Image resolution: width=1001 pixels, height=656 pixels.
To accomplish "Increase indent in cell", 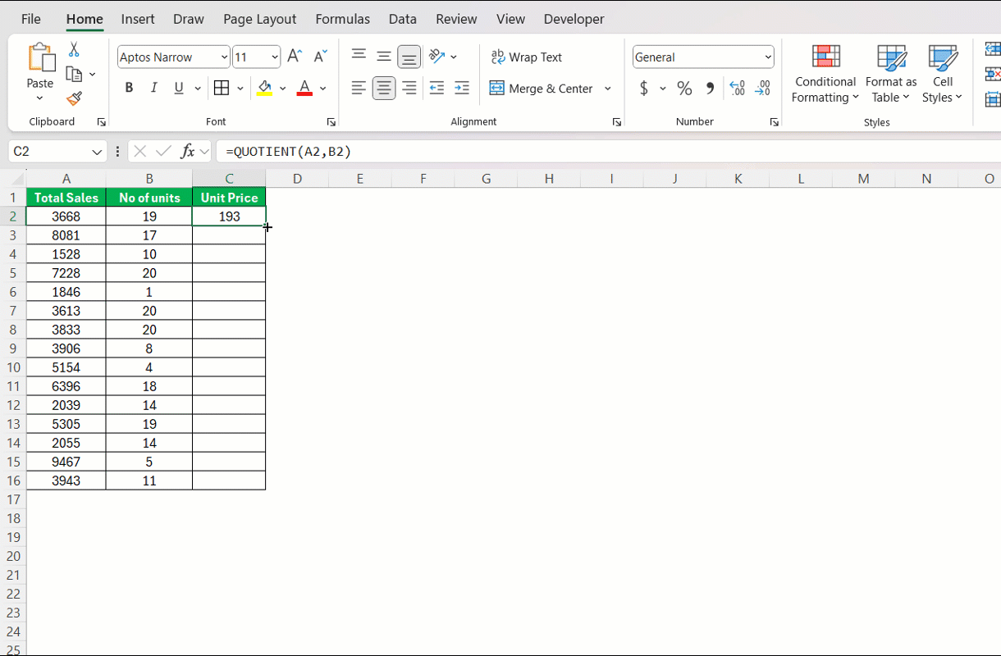I will (x=462, y=88).
